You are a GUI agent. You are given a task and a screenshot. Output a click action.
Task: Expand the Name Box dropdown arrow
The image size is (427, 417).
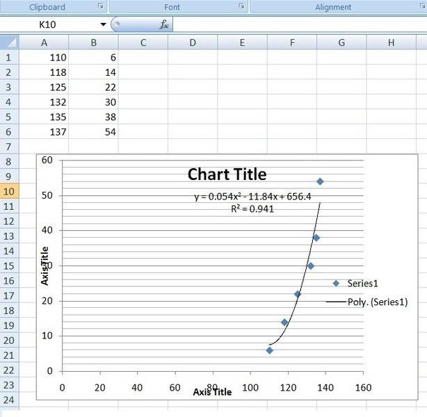103,24
